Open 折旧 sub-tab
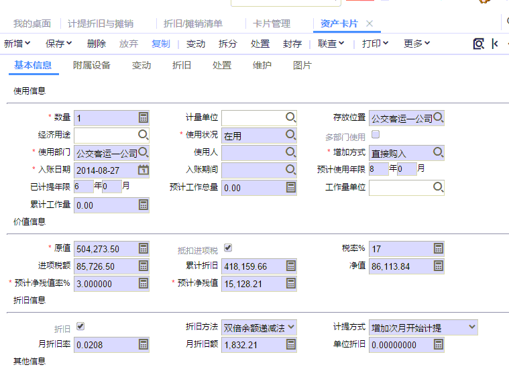Image resolution: width=509 pixels, height=367 pixels. point(182,65)
